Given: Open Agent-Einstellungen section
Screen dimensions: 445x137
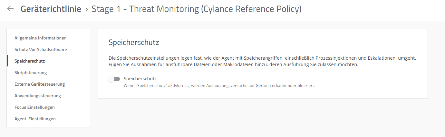Looking at the screenshot, I should [x=35, y=119].
